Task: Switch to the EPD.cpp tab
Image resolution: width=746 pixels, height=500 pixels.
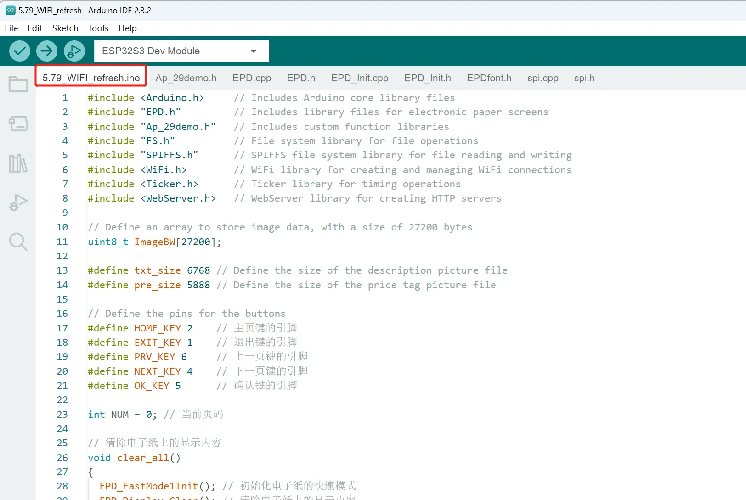Action: 252,78
